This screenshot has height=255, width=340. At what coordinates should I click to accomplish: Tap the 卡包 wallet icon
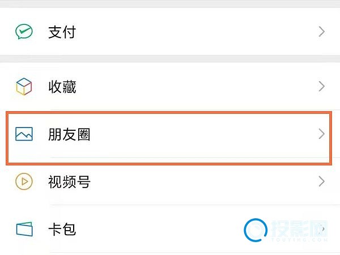click(x=24, y=229)
